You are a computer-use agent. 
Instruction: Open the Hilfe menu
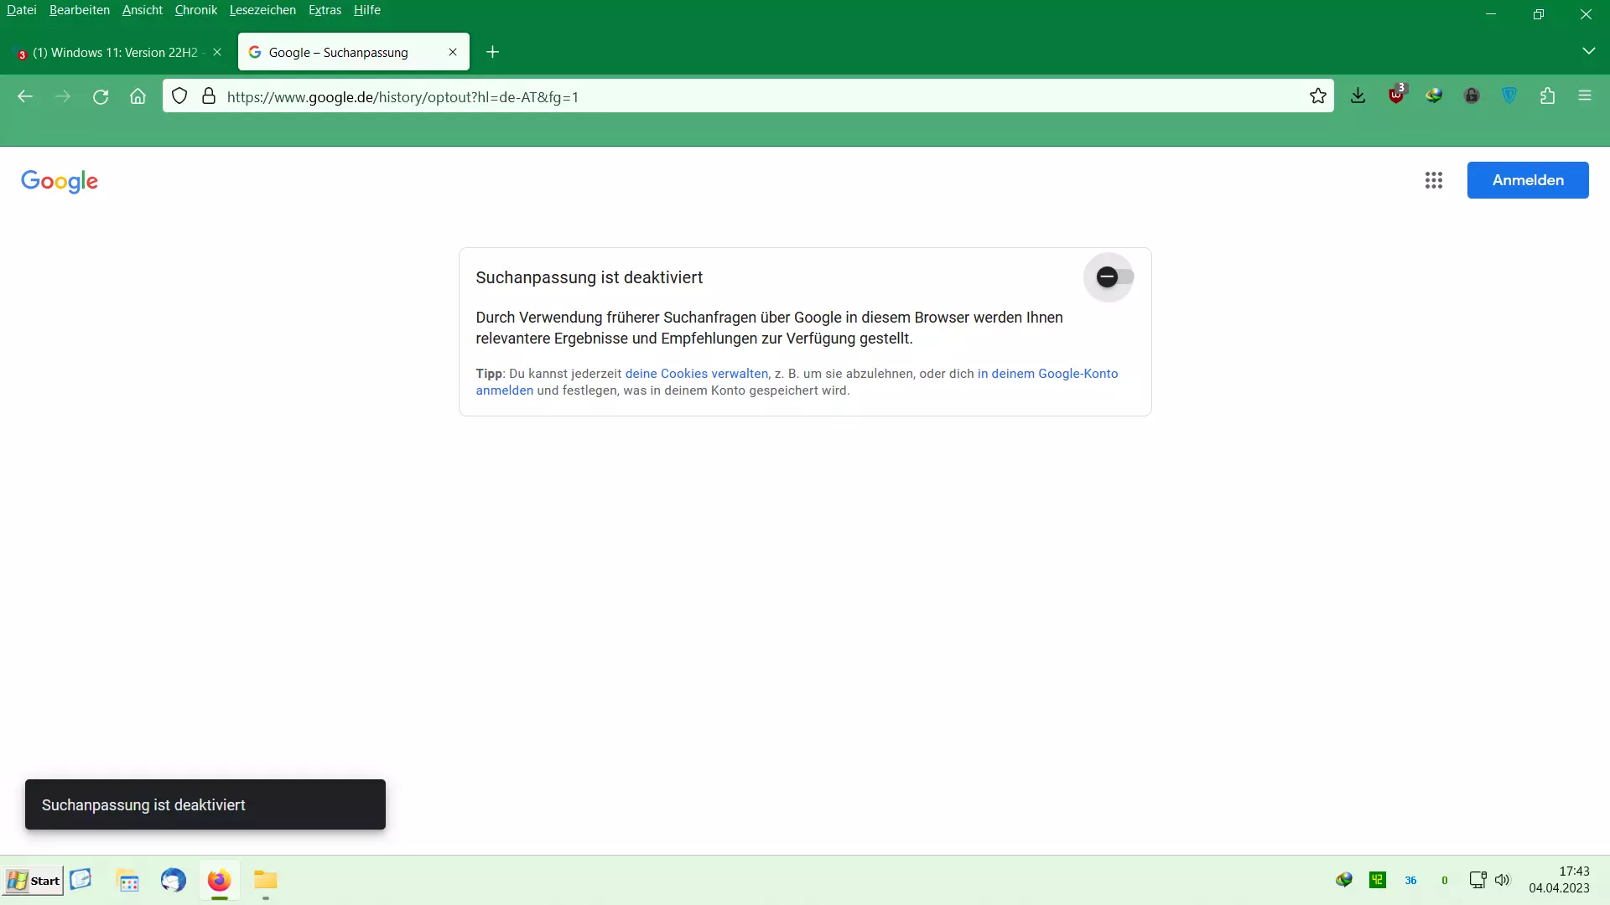pos(367,10)
